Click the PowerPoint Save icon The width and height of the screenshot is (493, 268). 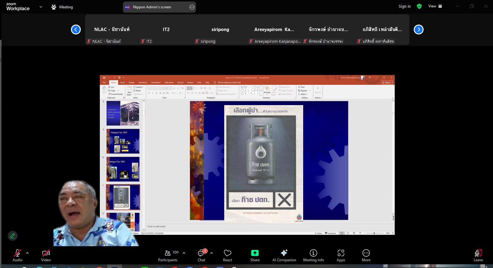(104, 77)
